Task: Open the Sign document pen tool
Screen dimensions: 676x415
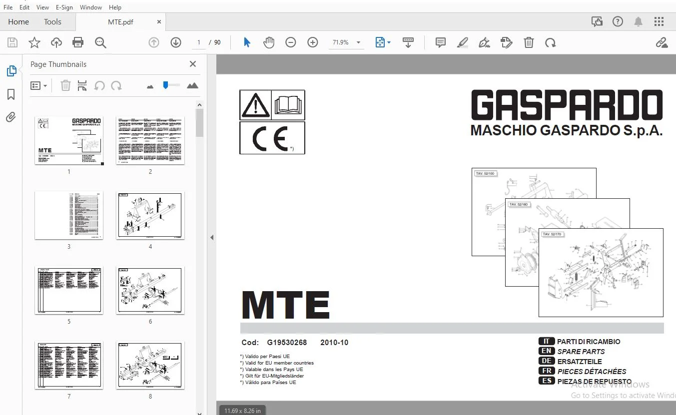Action: click(x=484, y=42)
